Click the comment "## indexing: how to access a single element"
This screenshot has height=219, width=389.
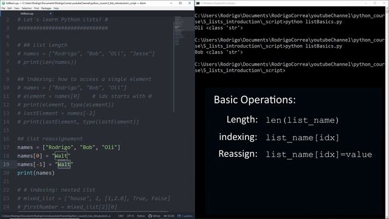point(84,79)
